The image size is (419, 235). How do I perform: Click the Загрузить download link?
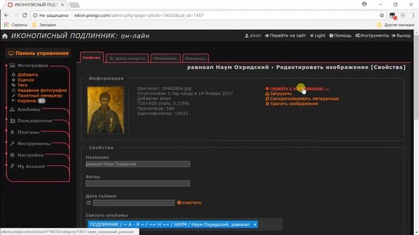coord(278,93)
